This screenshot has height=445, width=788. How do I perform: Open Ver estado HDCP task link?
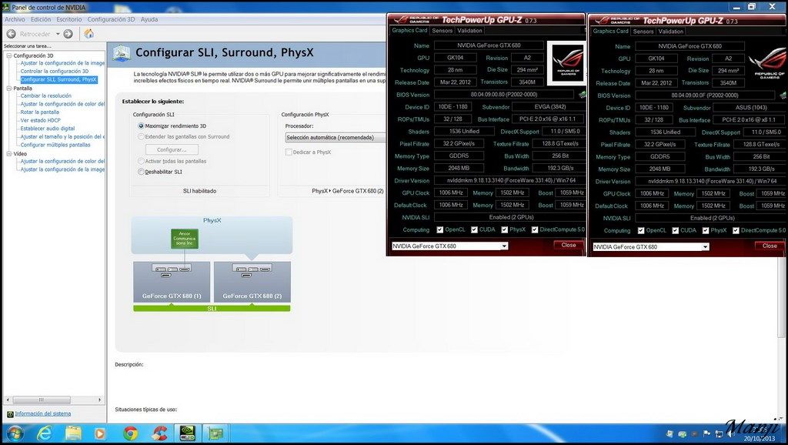(40, 121)
